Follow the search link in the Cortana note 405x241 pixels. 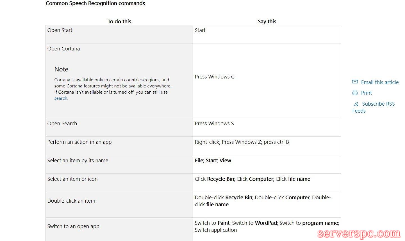point(61,98)
